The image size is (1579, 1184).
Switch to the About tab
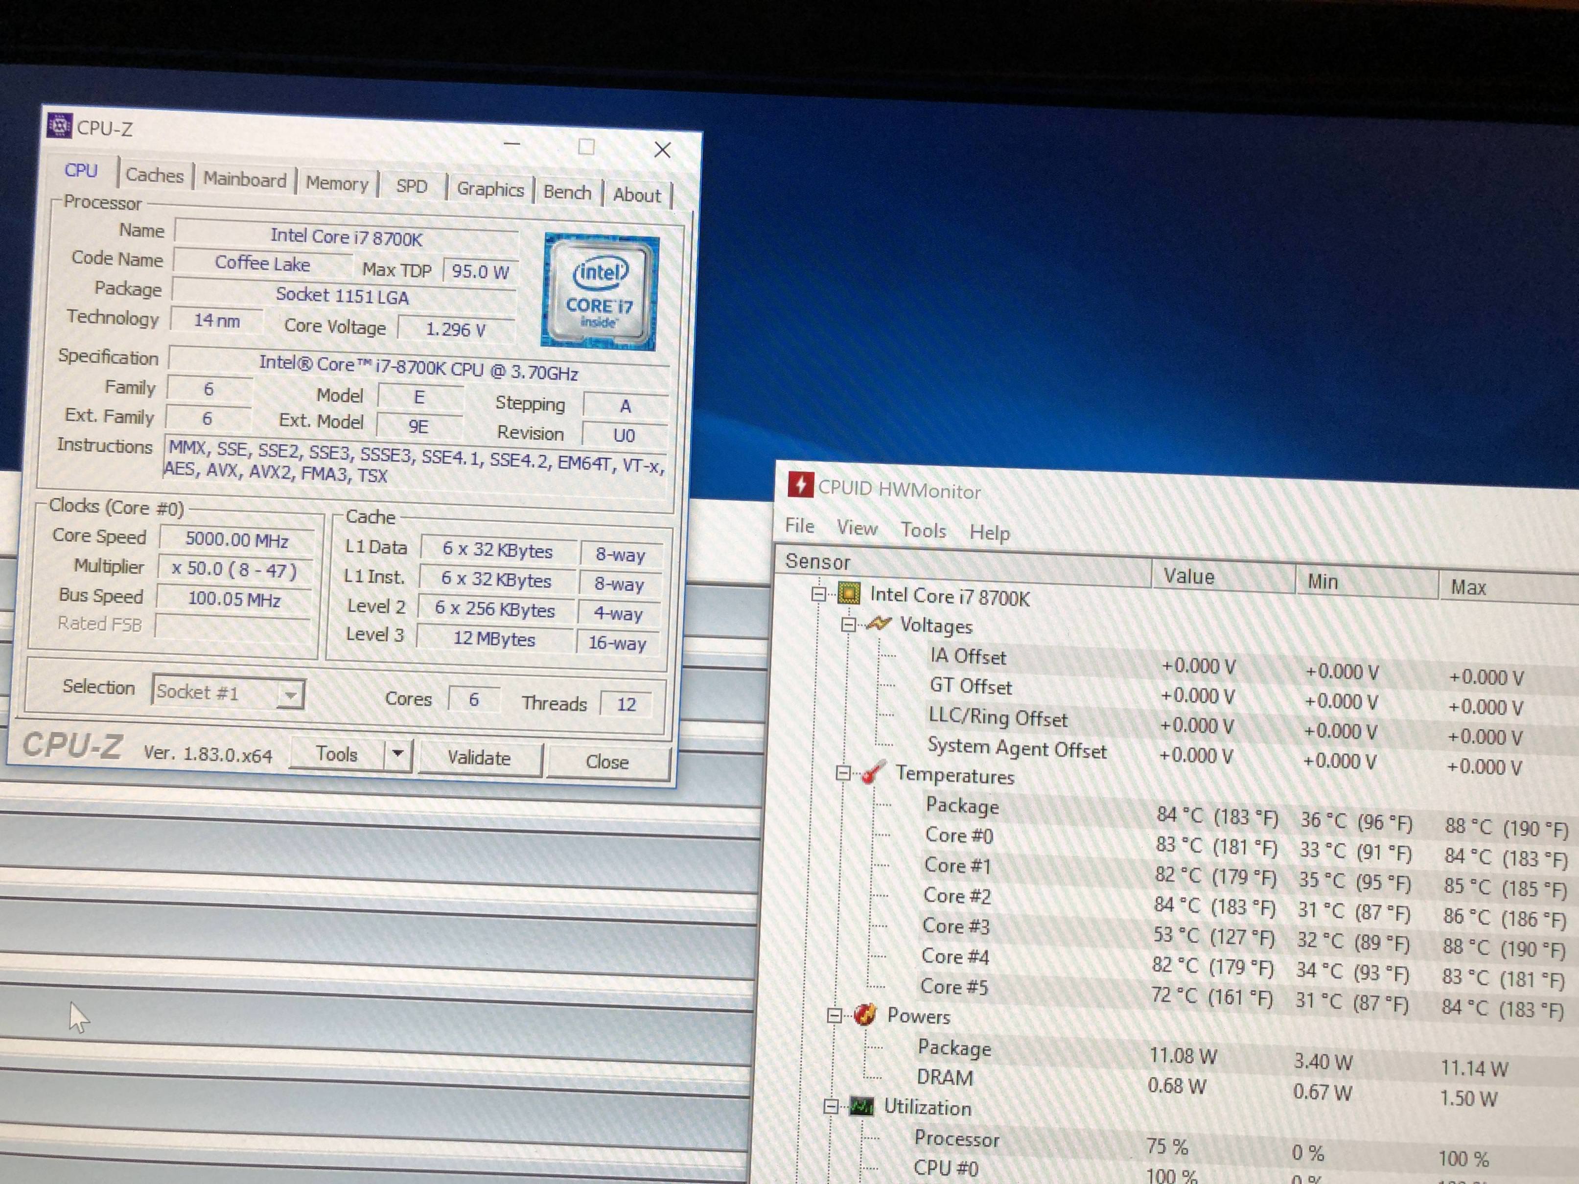click(637, 195)
